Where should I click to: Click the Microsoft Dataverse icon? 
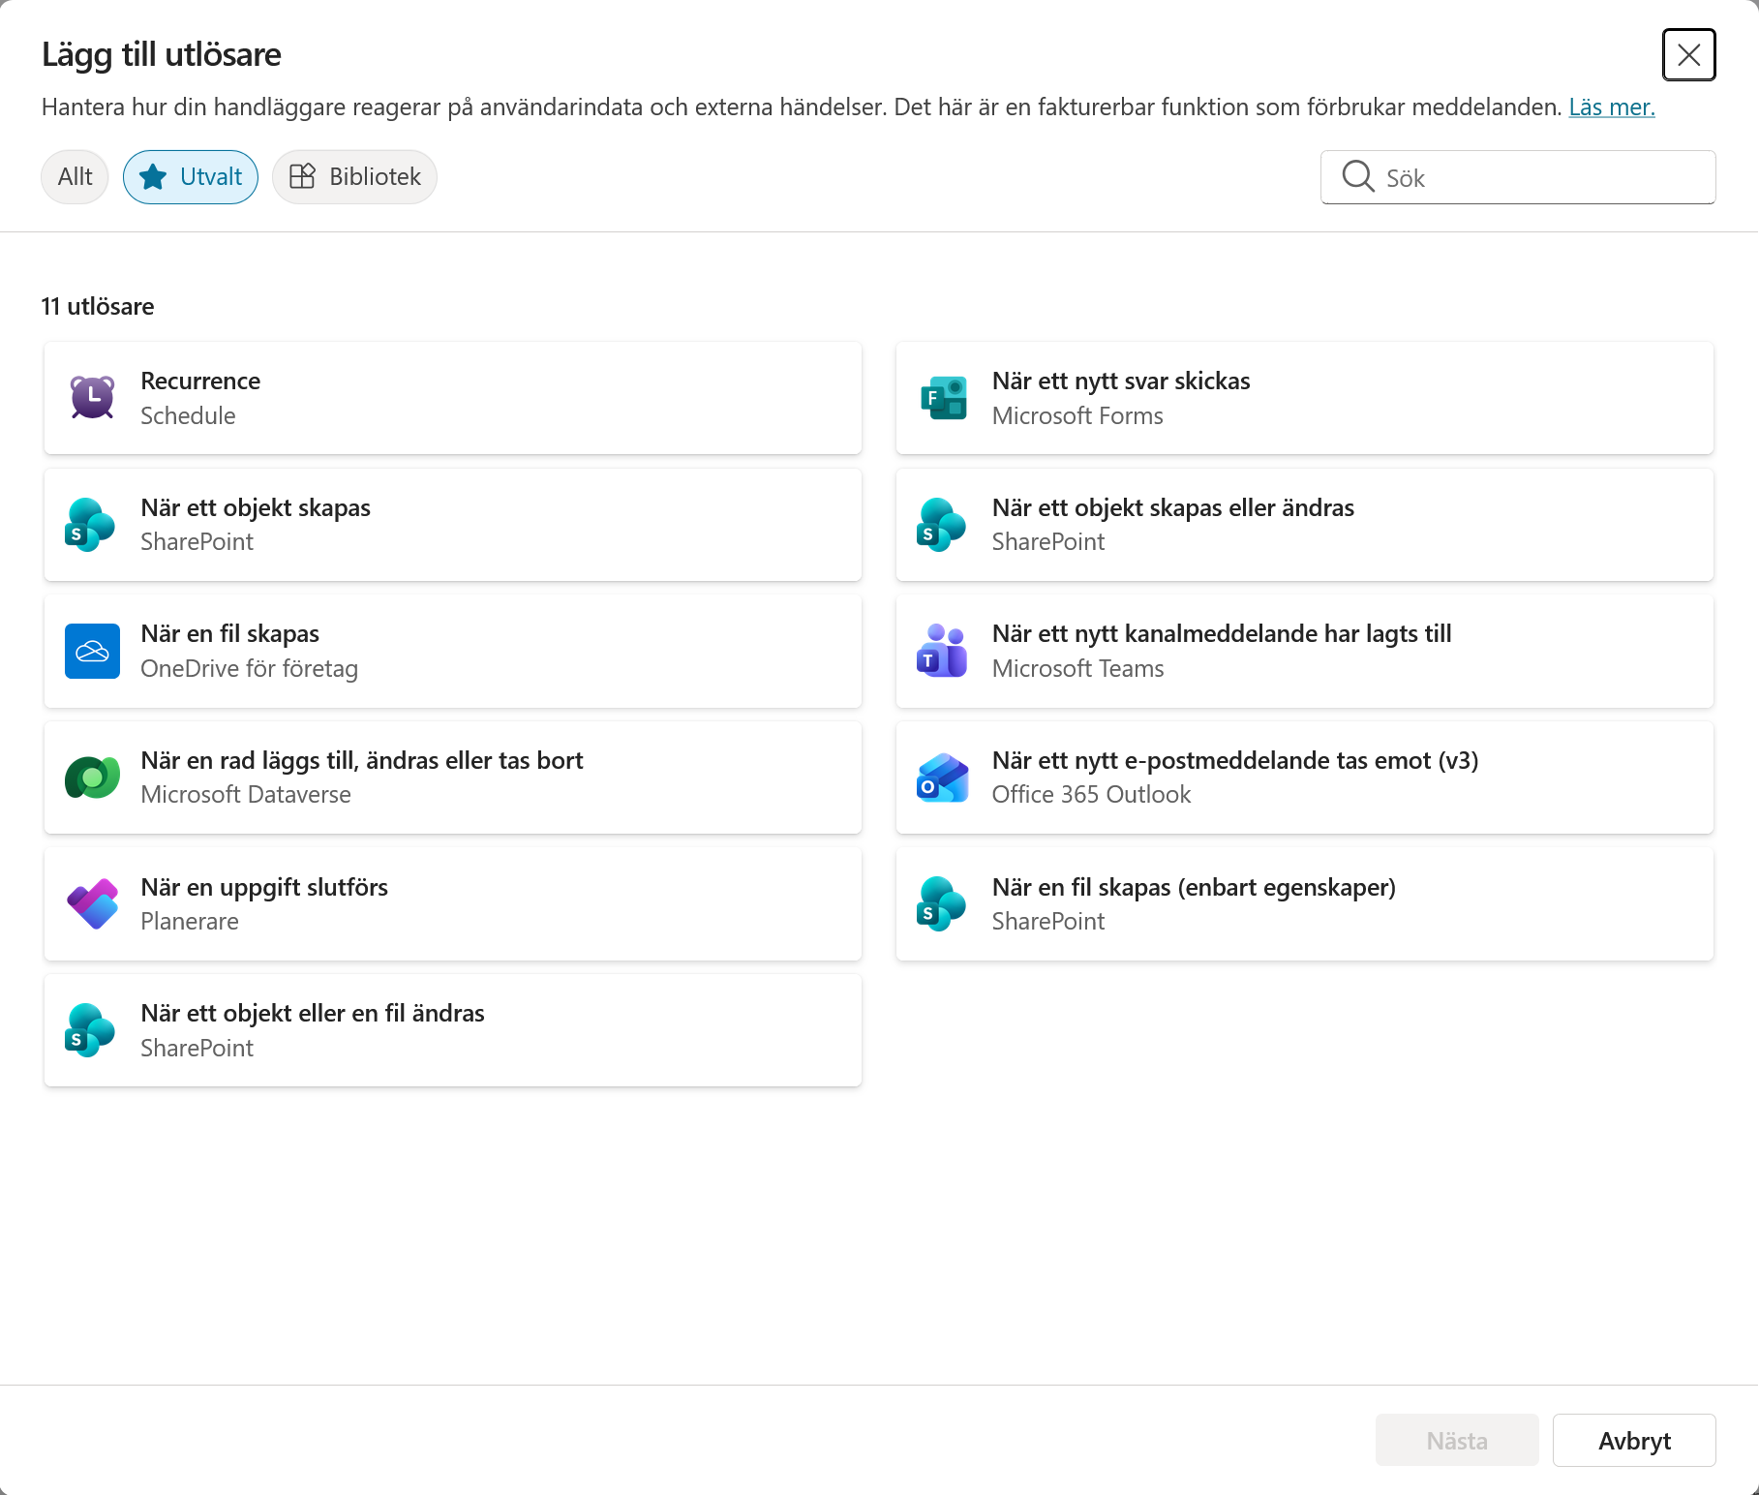[x=92, y=778]
